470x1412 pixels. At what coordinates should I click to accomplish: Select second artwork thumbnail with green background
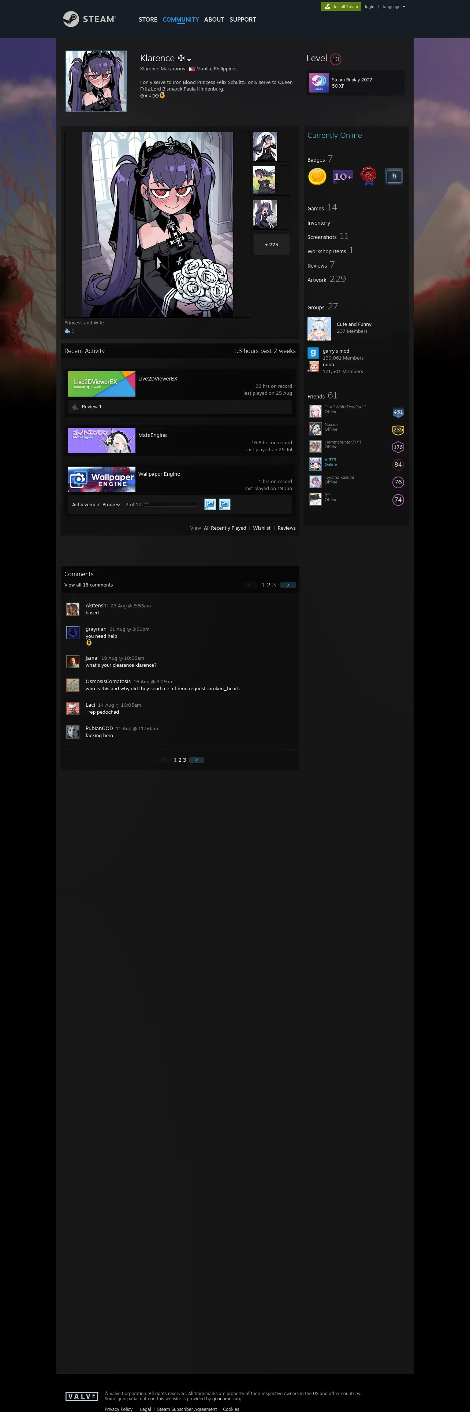[x=271, y=180]
